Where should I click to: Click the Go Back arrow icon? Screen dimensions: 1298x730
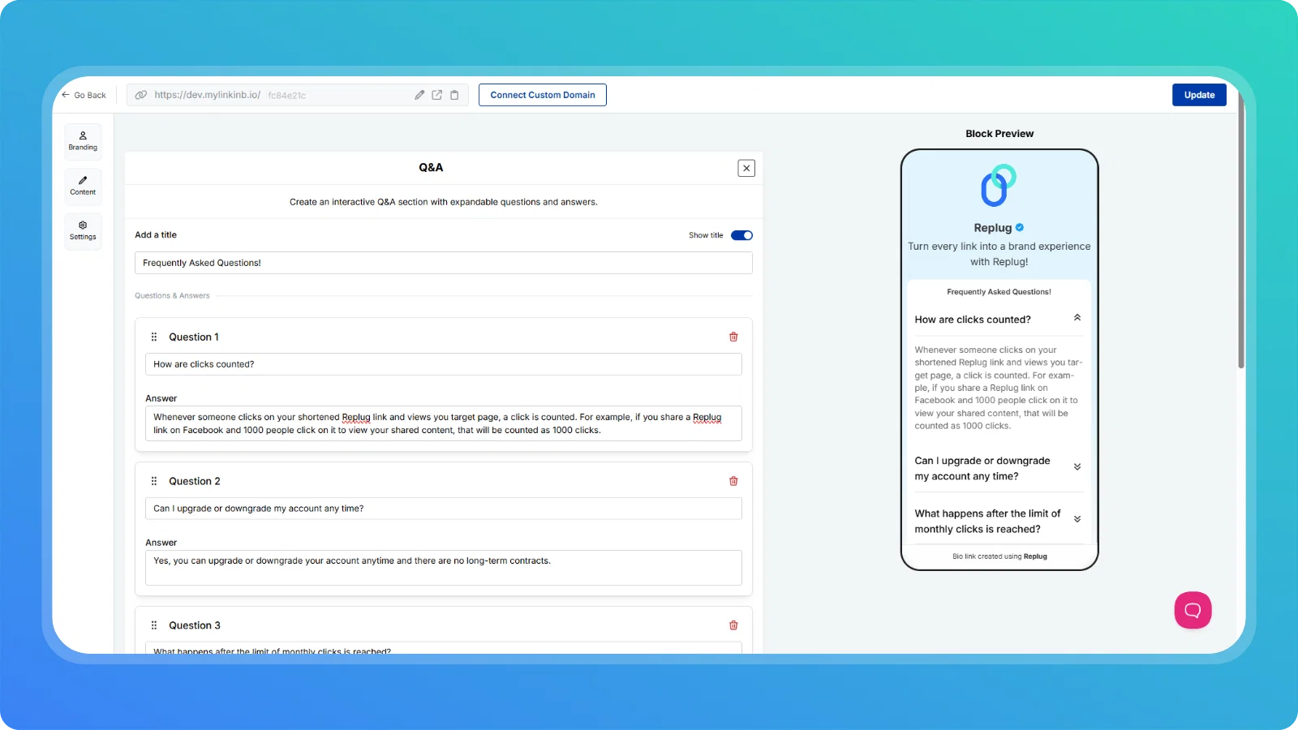coord(66,95)
